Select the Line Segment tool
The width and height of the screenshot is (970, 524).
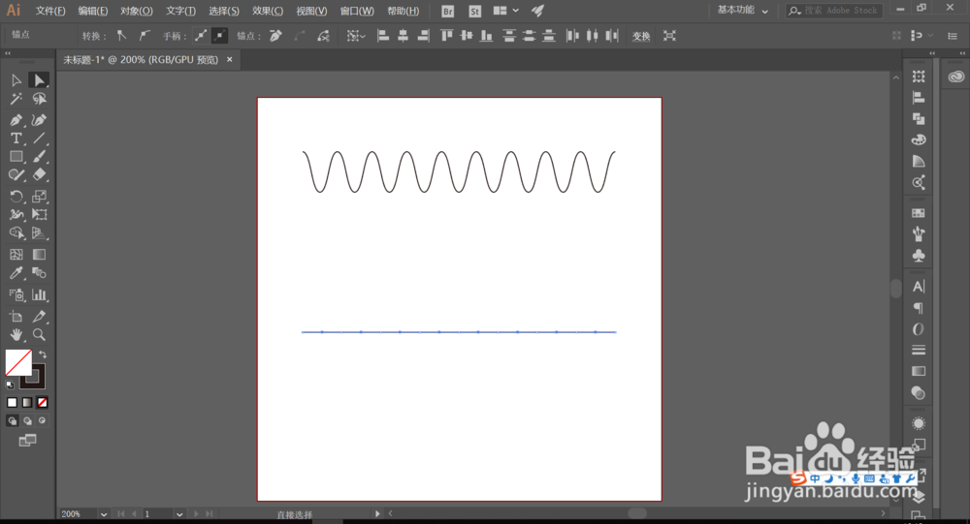click(x=39, y=139)
